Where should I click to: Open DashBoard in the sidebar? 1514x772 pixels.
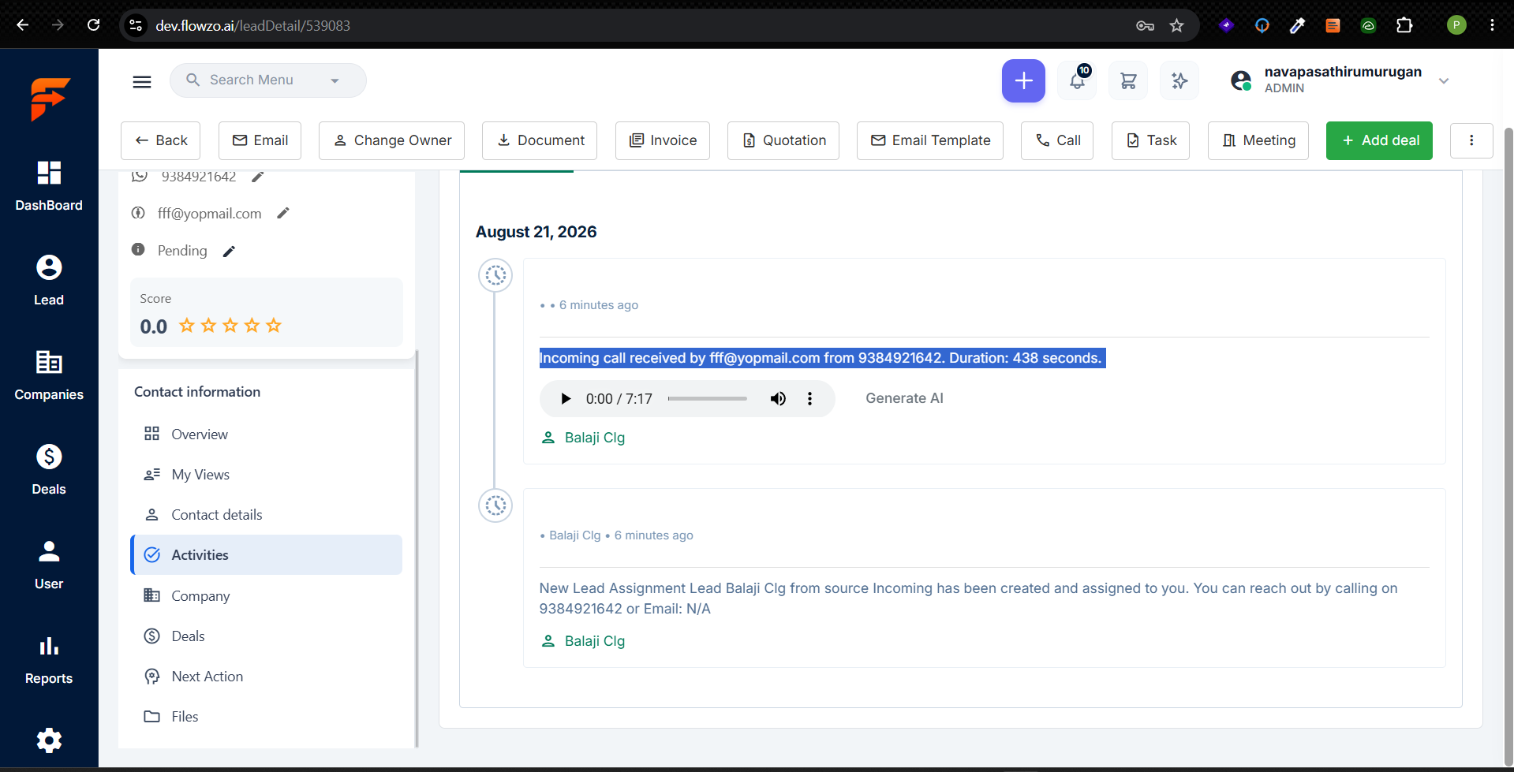[x=49, y=187]
